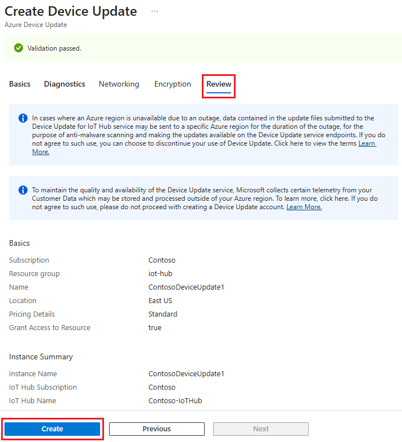Open Learn More link in outage terms notice
The image size is (402, 442).
click(x=367, y=143)
